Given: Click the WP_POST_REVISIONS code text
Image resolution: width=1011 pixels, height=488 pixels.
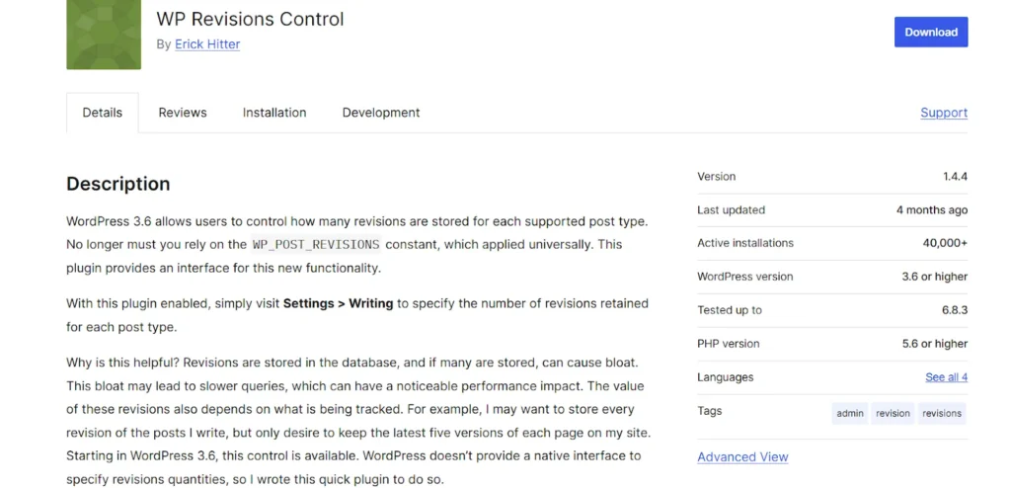Looking at the screenshot, I should click(x=316, y=245).
